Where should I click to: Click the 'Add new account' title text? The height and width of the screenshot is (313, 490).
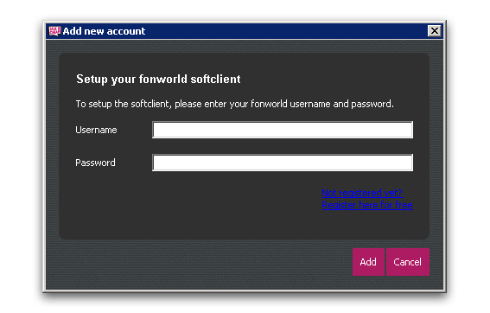tap(104, 31)
